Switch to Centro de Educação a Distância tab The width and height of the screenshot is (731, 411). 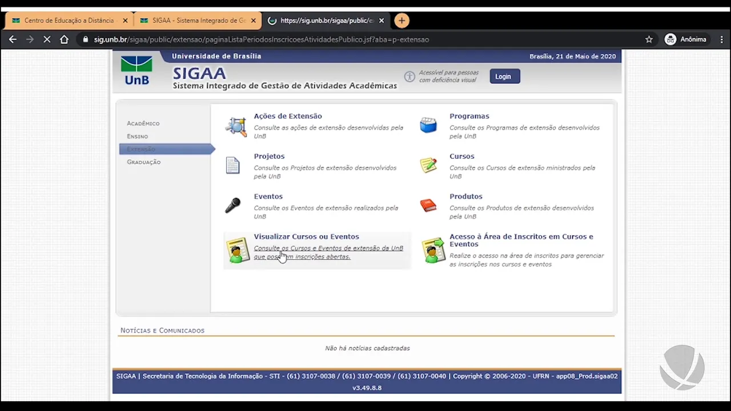point(69,21)
